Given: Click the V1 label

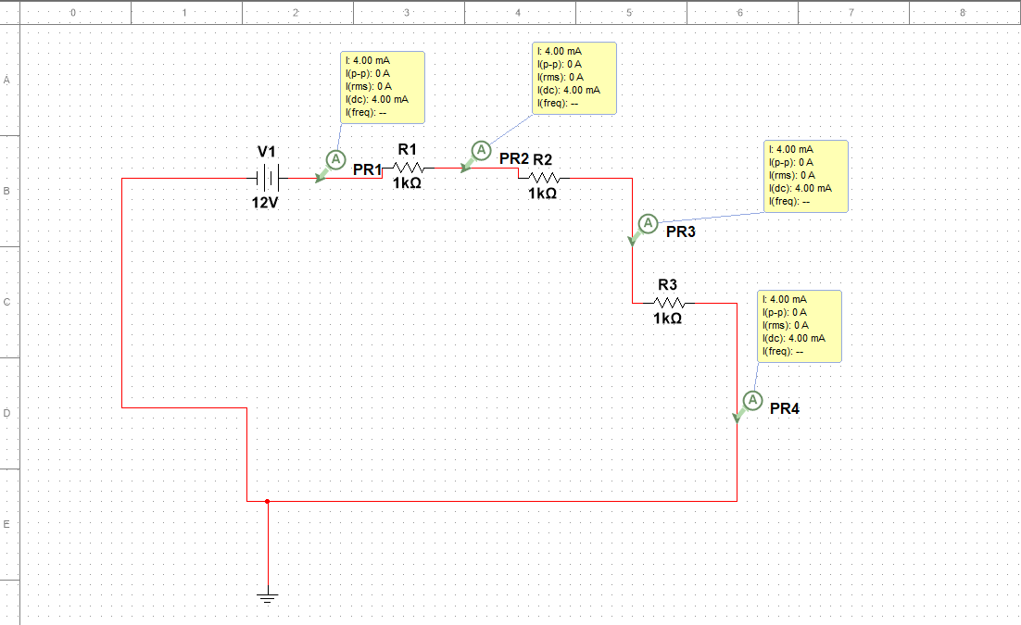Looking at the screenshot, I should point(266,152).
